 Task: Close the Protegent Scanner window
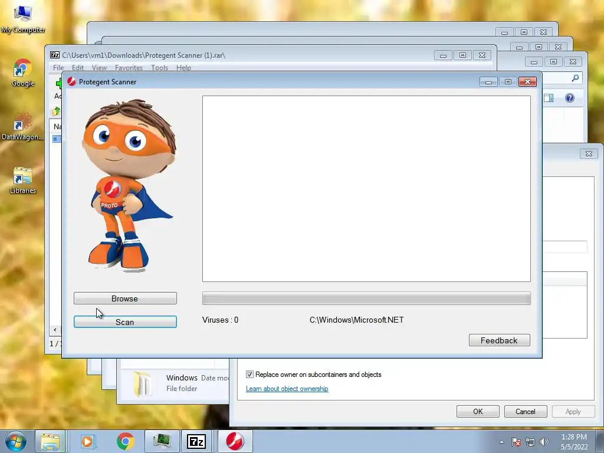pos(528,81)
